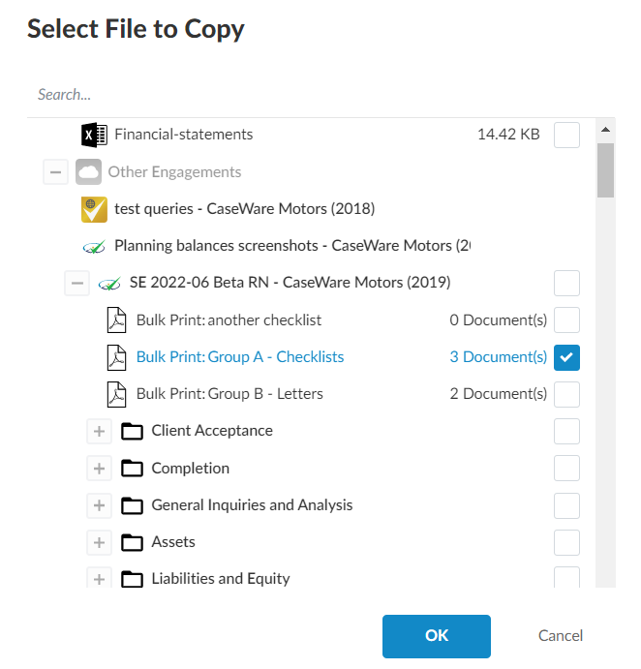Select the checkbox for the Completion folder
Viewport: 641px width, 669px height.
(566, 469)
